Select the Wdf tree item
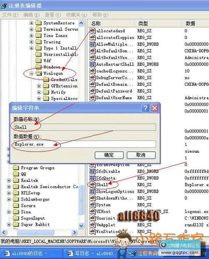 (47, 61)
